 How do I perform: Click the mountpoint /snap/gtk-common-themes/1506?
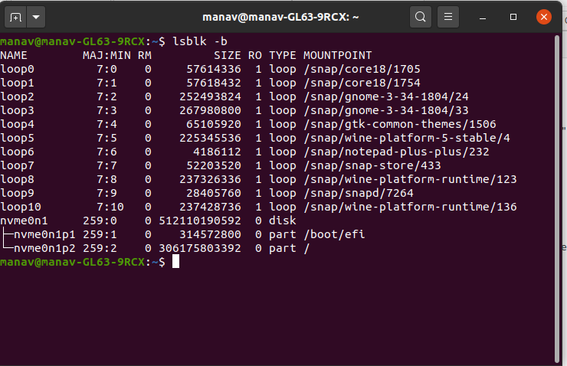pyautogui.click(x=399, y=124)
